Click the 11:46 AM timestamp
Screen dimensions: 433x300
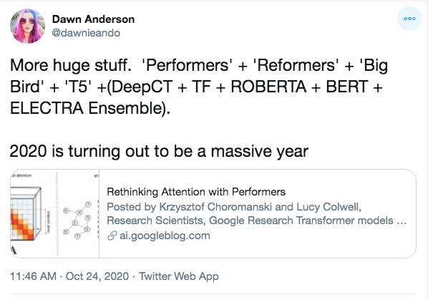33,276
